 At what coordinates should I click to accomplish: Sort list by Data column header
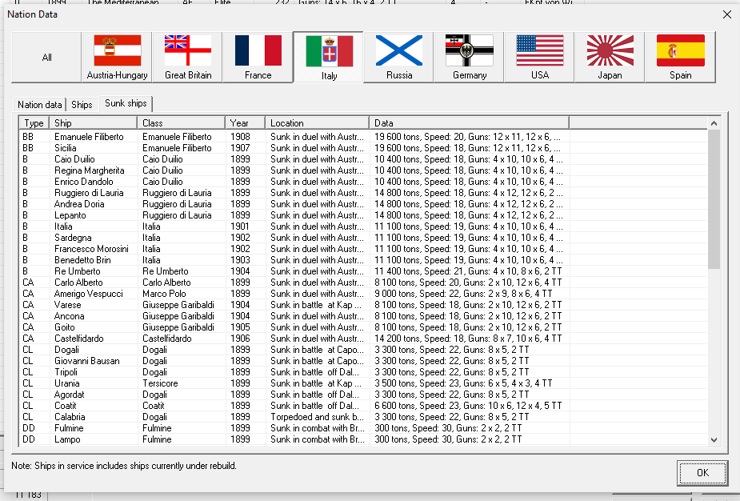[469, 122]
